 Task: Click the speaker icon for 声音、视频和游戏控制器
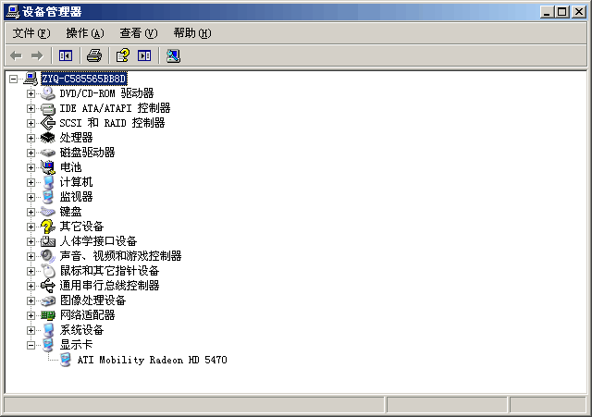[48, 256]
